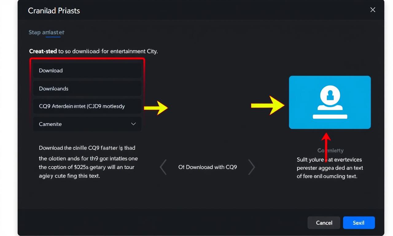Click the red upward arrow icon
This screenshot has height=236, width=393.
tap(326, 147)
